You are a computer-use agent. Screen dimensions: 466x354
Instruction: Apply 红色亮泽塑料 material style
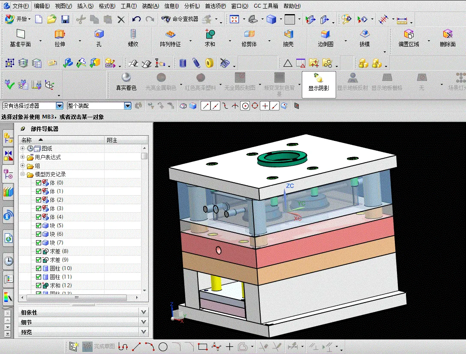199,79
